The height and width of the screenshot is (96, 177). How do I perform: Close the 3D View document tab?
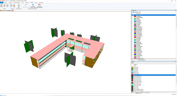pyautogui.click(x=13, y=10)
